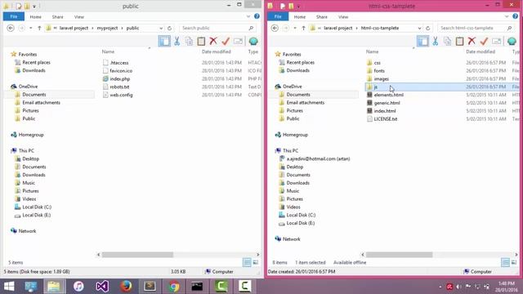Select the generic.html file
Viewport: 523px width, 294px height.
(387, 103)
